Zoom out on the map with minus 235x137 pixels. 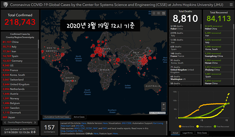click(164, 109)
